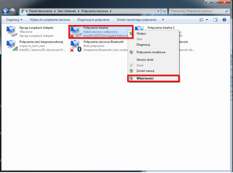
Task: Click the refresh button beside address bar
Action: tap(164, 11)
